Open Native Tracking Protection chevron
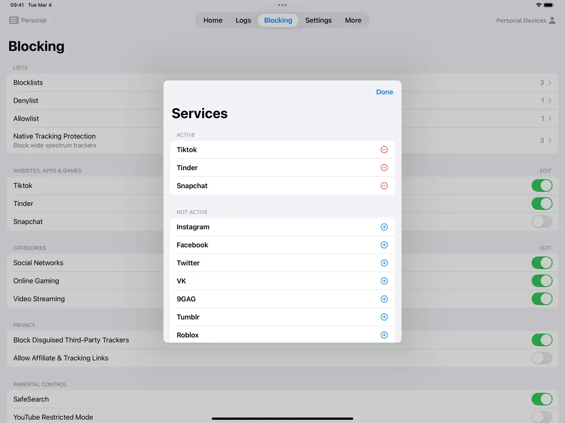Viewport: 565px width, 423px height. coord(550,140)
